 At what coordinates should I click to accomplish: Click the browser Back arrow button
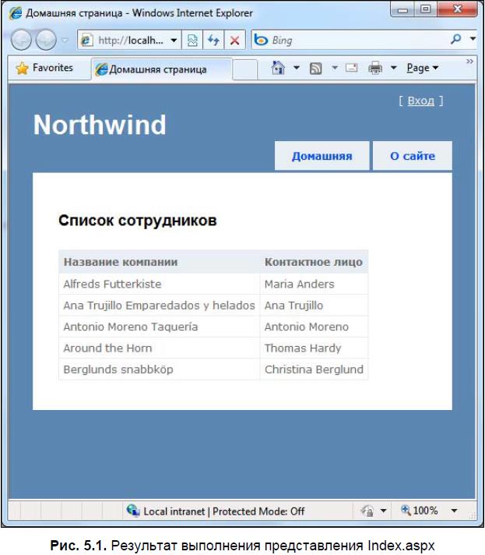(x=21, y=40)
